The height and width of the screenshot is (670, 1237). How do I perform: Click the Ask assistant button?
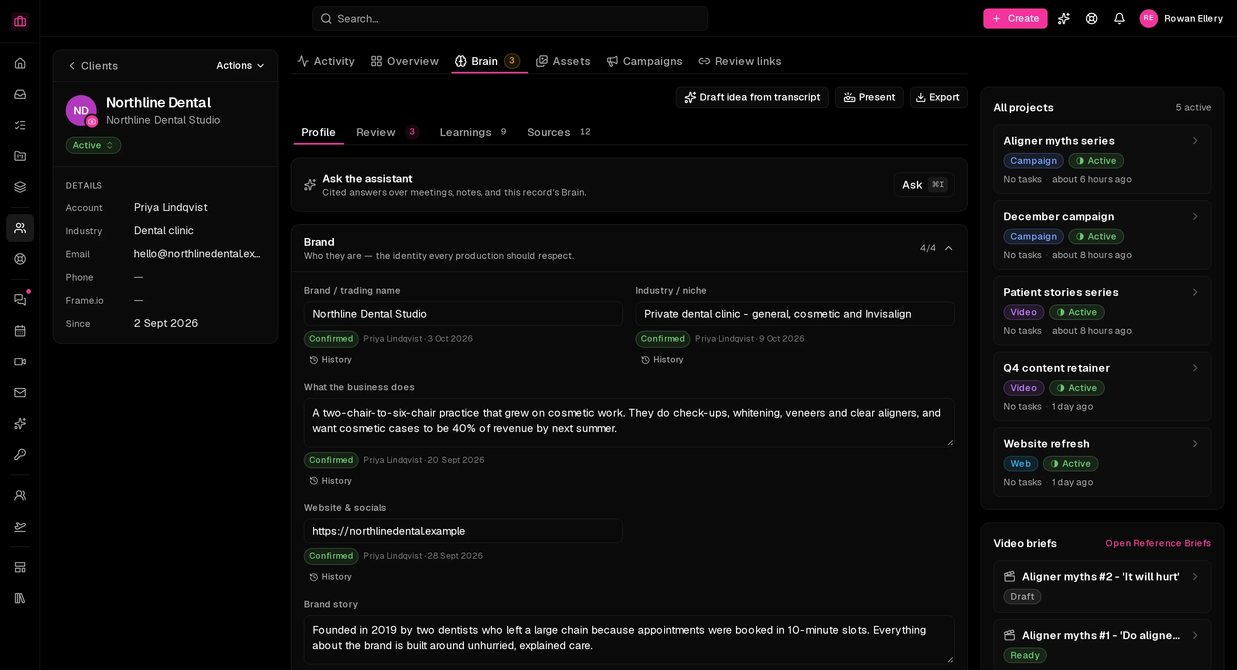point(924,185)
